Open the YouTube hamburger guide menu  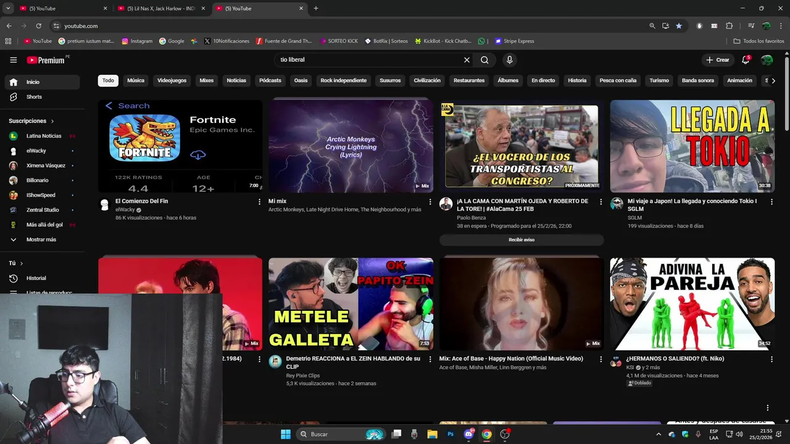coord(13,60)
